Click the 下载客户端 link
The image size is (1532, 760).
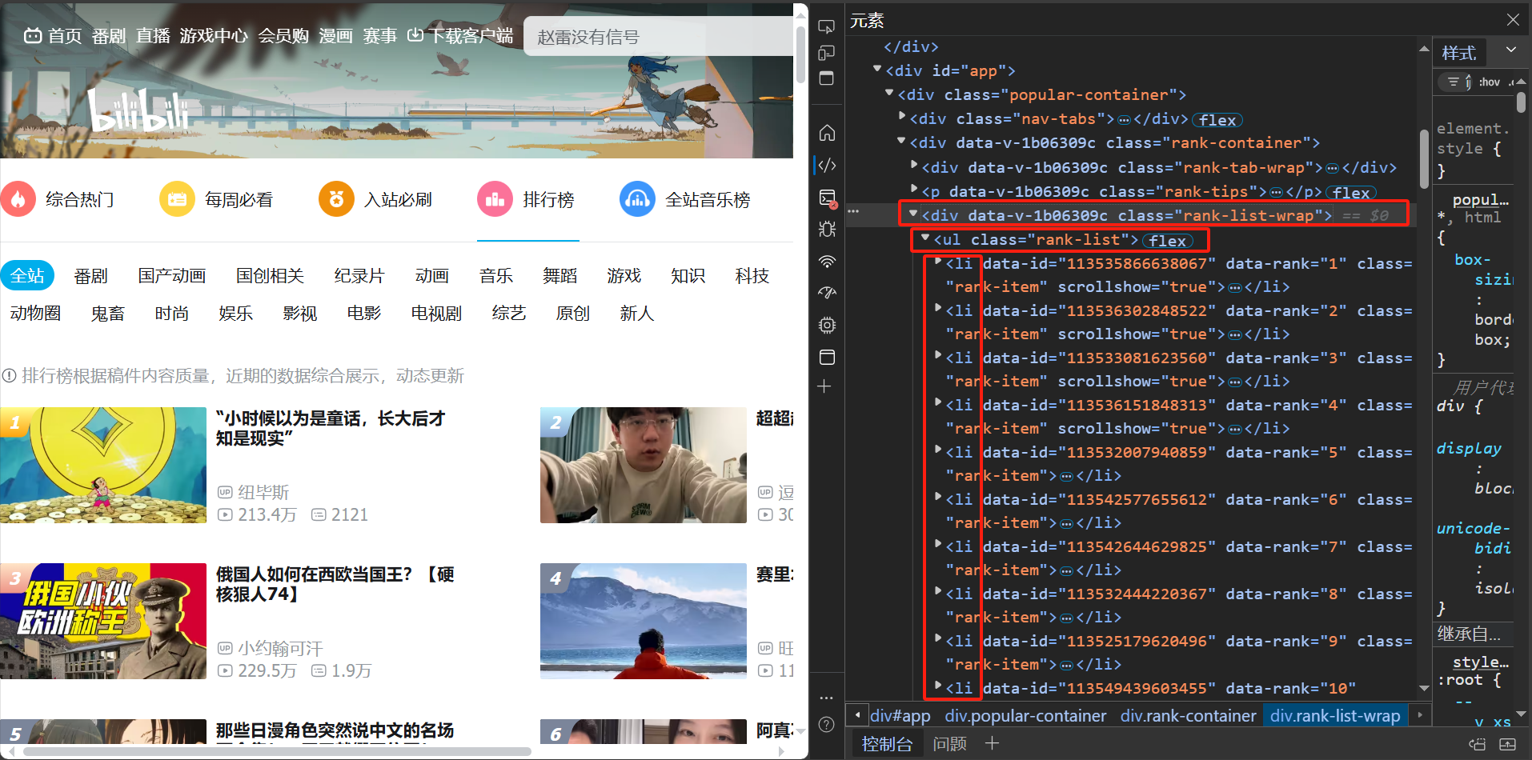click(x=460, y=36)
